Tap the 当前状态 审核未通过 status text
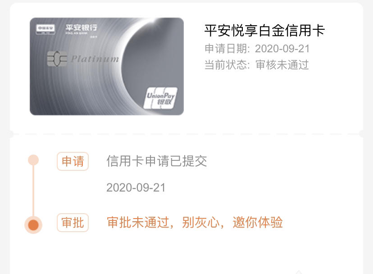Image resolution: width=373 pixels, height=274 pixels. [257, 65]
